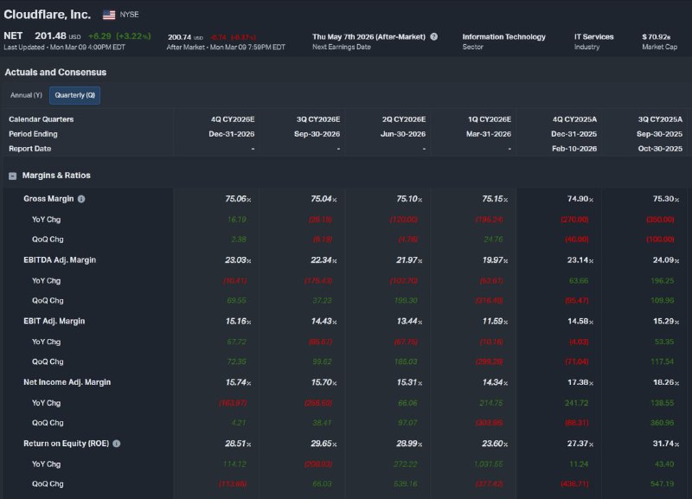Click the 3Q CY2025A column header
Image resolution: width=692 pixels, height=499 pixels.
click(660, 119)
